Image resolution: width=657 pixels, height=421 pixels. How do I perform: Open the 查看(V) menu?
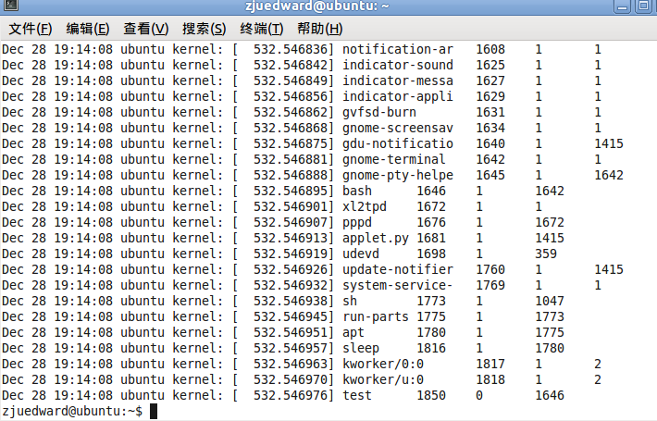click(146, 29)
